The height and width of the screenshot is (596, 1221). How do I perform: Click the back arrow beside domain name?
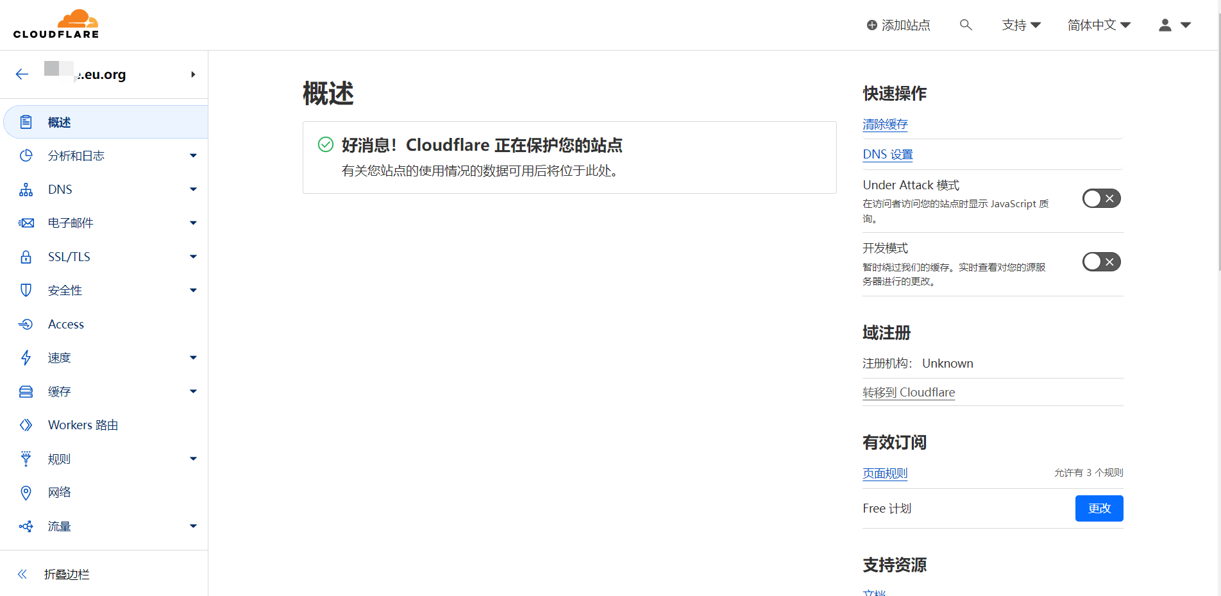[22, 74]
